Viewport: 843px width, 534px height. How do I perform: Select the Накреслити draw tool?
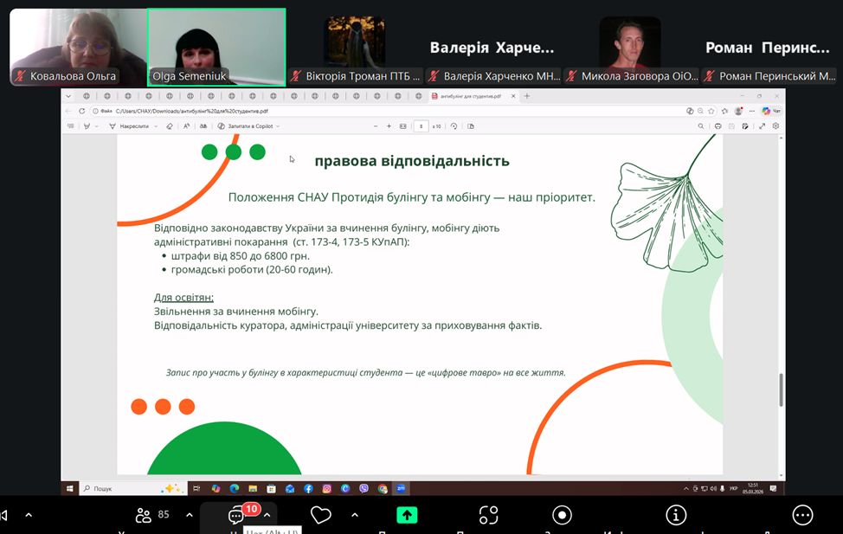pos(129,126)
